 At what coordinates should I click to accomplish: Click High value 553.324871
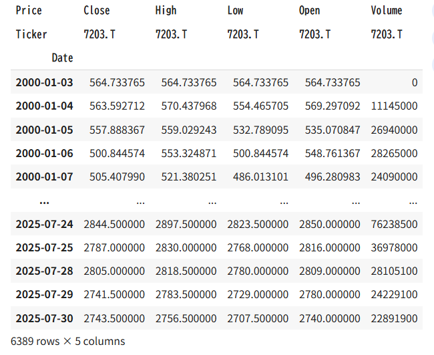189,154
